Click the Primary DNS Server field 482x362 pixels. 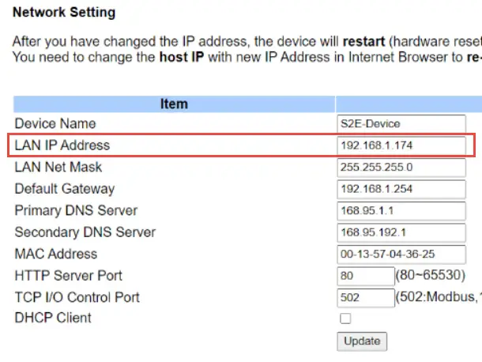click(402, 211)
